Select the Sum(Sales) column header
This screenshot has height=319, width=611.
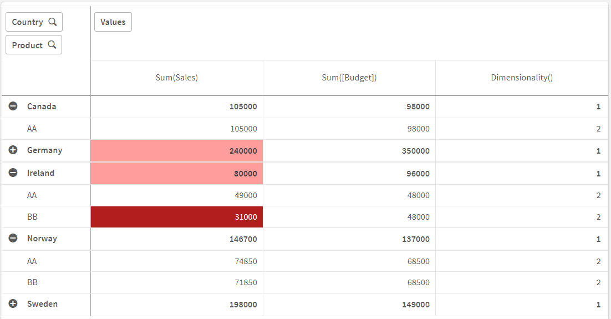point(176,78)
